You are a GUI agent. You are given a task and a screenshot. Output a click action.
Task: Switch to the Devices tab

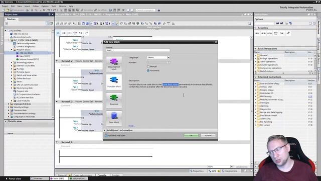click(x=11, y=19)
